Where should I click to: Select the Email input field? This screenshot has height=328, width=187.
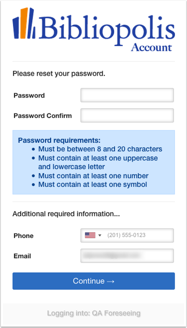coord(127,255)
